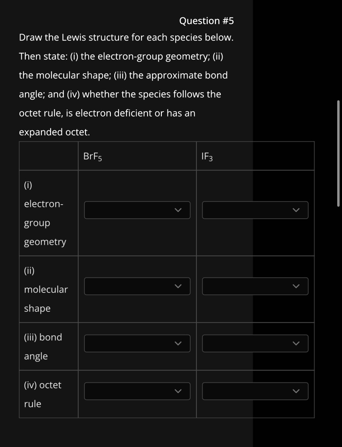
Task: Open the molecular shape dropdown for IF3
Action: 255,286
